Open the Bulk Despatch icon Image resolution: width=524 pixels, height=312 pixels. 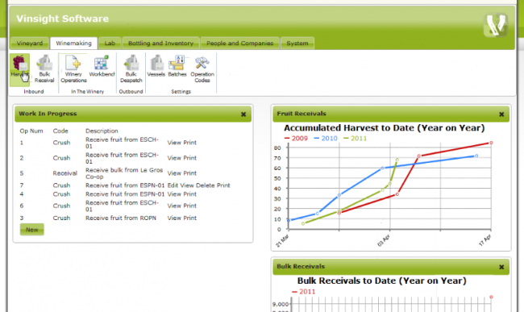tap(131, 69)
